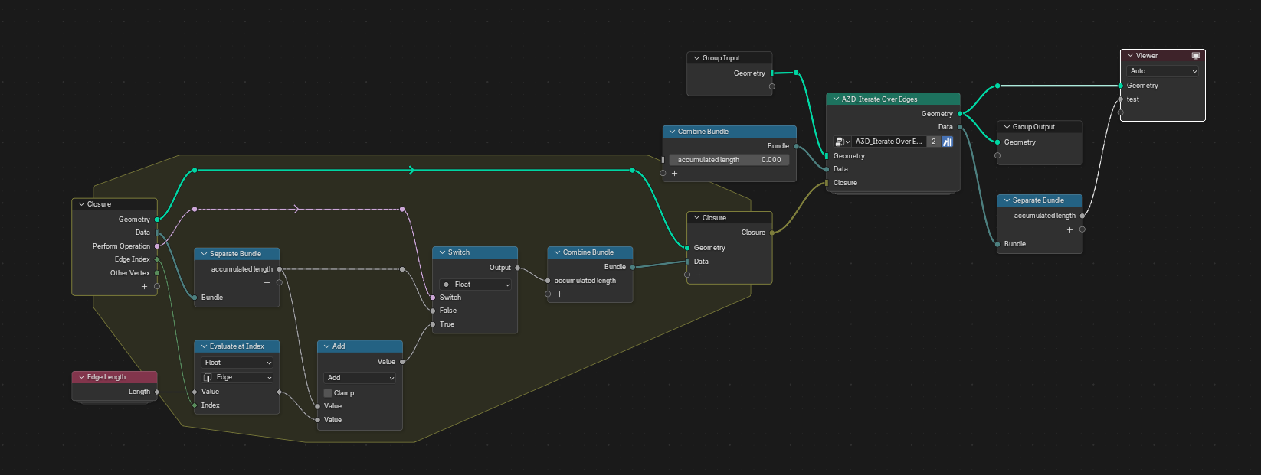Collapse the Edge Length node
The image size is (1261, 475).
[x=81, y=377]
